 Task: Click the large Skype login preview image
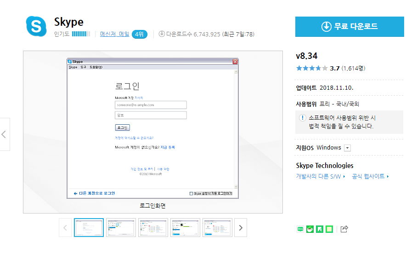[x=152, y=128]
